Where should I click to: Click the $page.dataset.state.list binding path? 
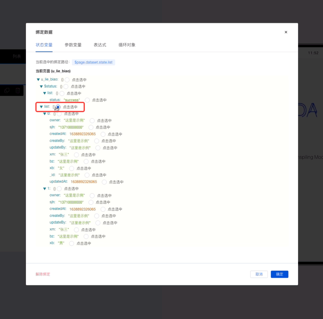point(94,62)
